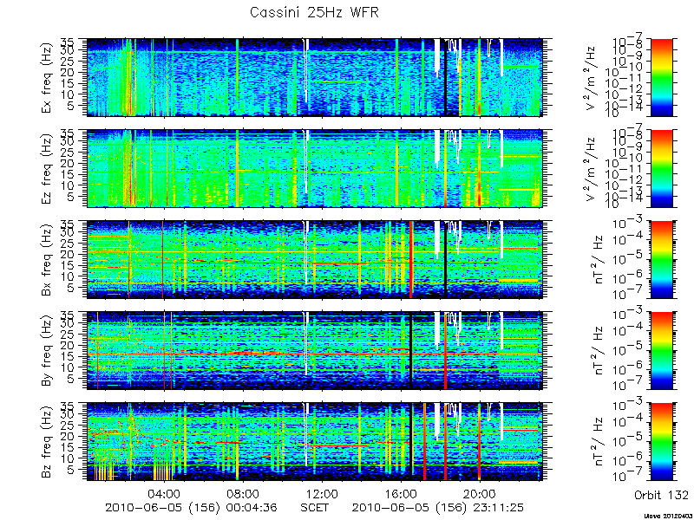Click the color bar beside the Bx panel
The image size is (694, 520).
(661, 259)
